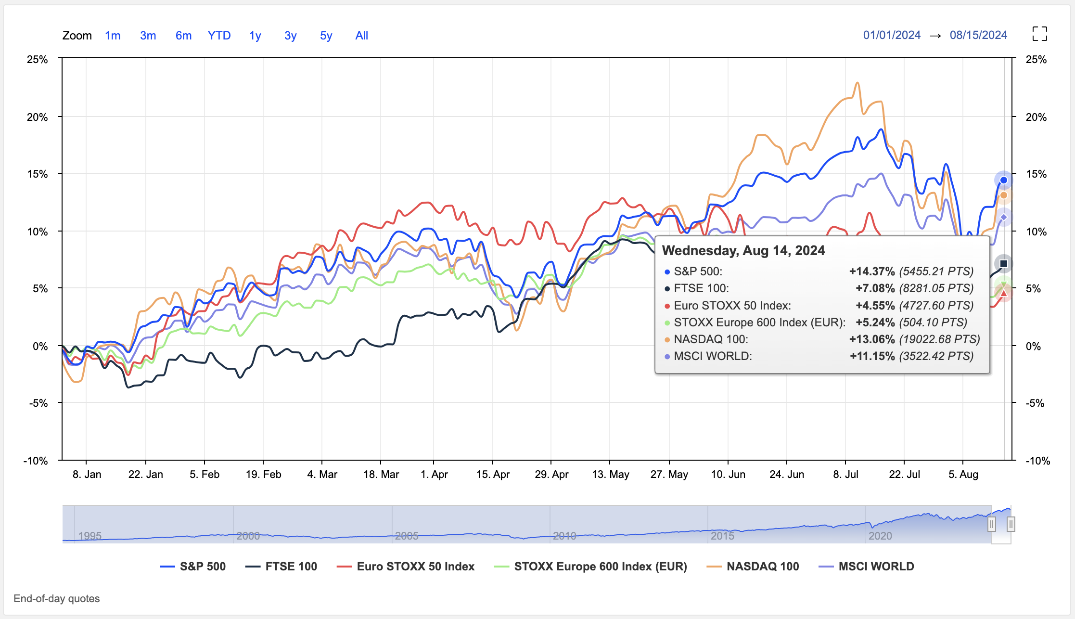Toggle STOXX Europe 600 Index (EUR) series
This screenshot has height=619, width=1075.
(x=590, y=567)
